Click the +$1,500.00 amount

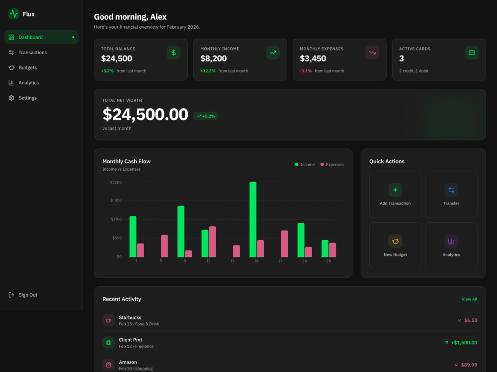[x=464, y=343]
